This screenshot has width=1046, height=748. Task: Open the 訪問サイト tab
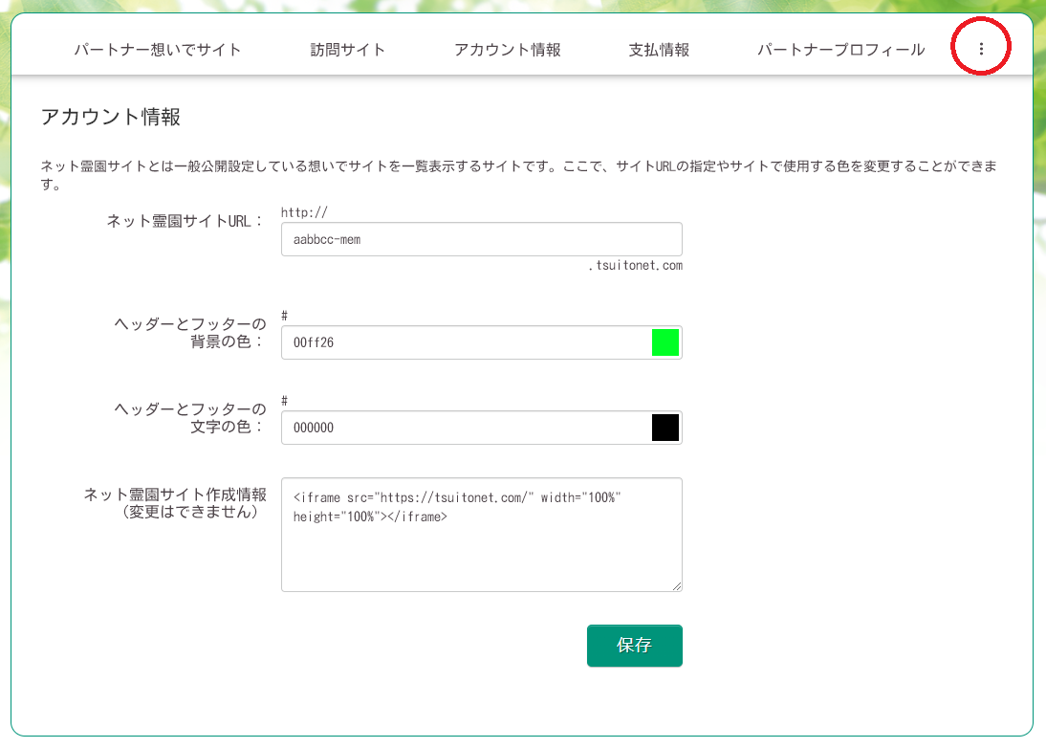point(348,50)
